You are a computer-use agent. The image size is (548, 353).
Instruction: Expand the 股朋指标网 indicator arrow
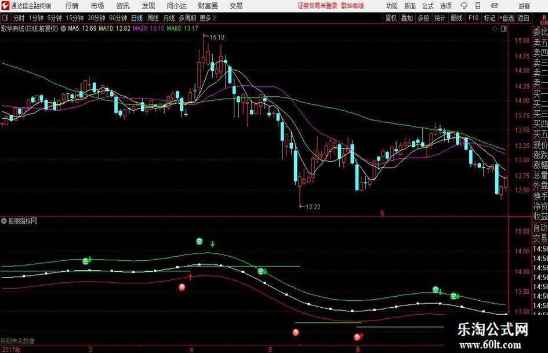click(4, 221)
